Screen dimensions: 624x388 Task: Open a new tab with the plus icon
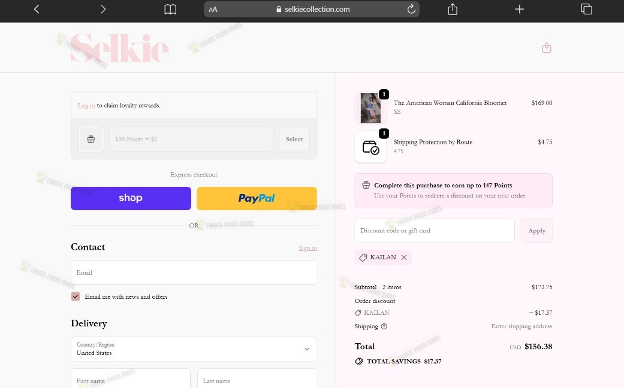[519, 9]
